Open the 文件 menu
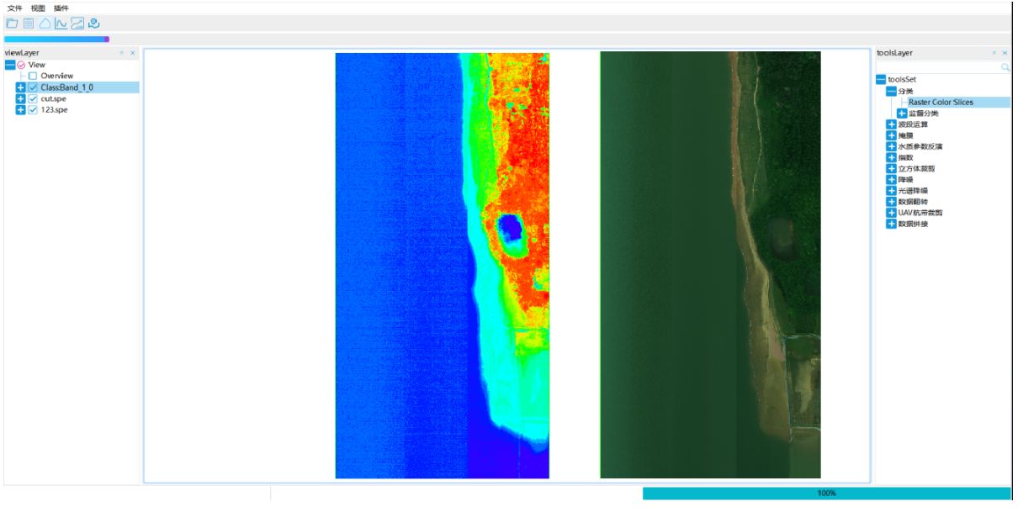This screenshot has height=507, width=1018. [x=15, y=8]
